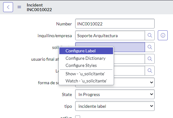This screenshot has height=118, width=173.
Task: Toggle the active checkbox
Action: point(78,117)
